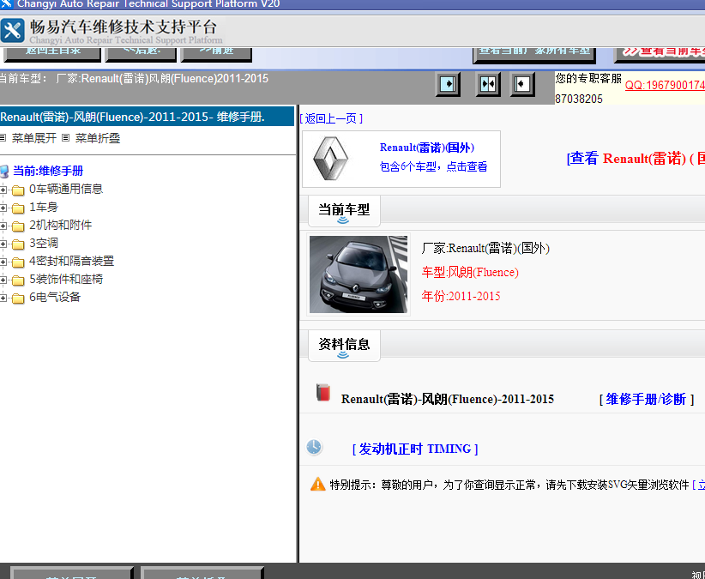Open the 返回上一页 link
Viewport: 705px width, 579px height.
point(331,118)
